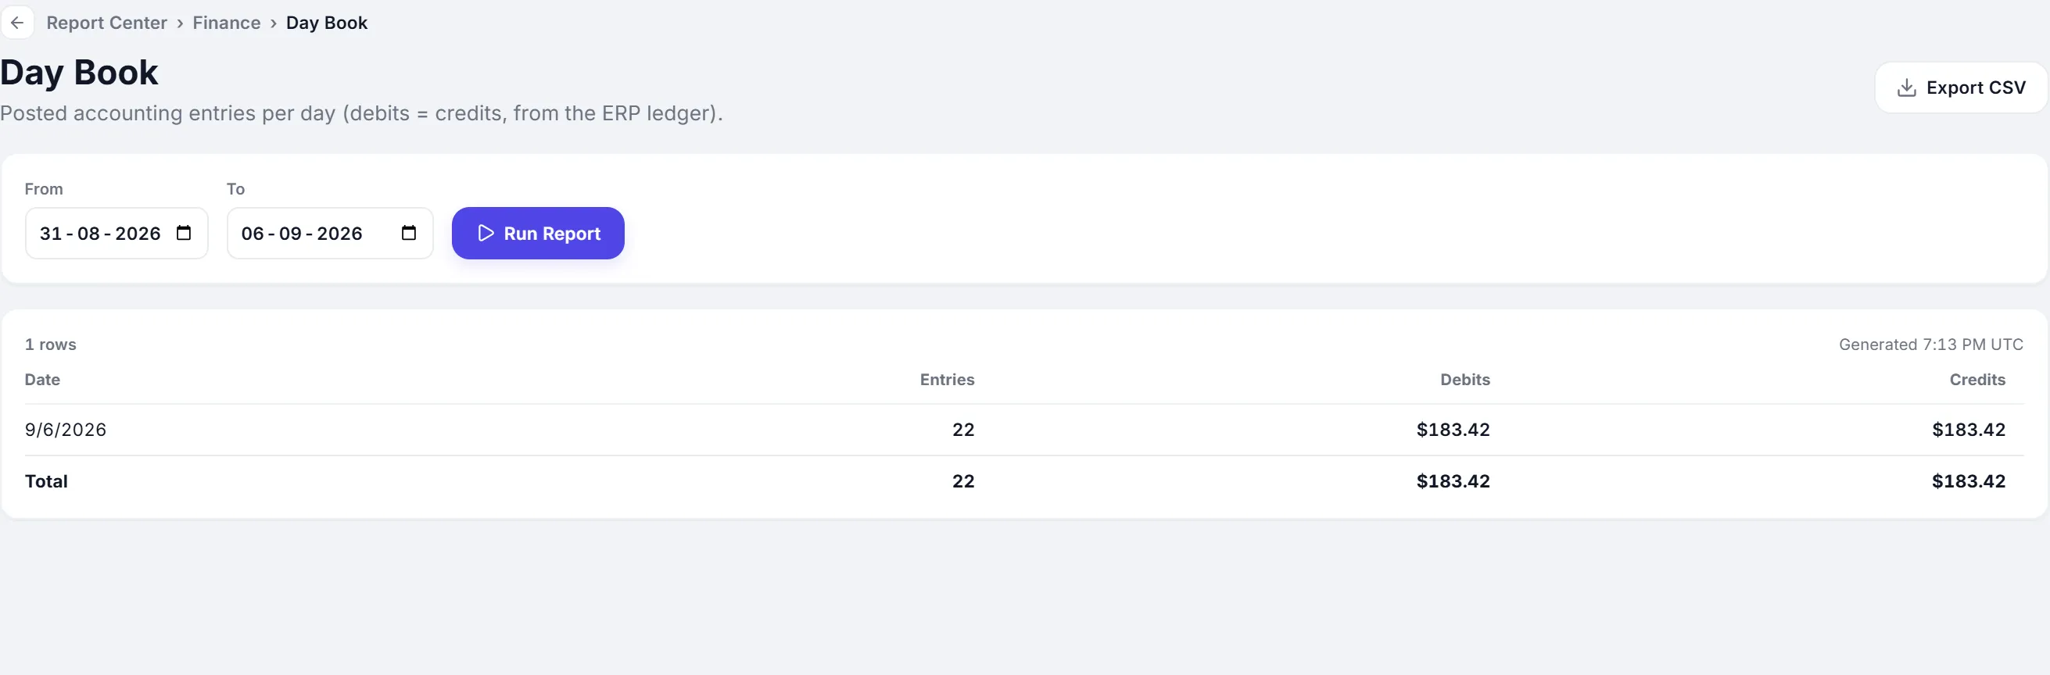Select the 9/6/2026 table row
Screen dimensions: 2050x675
point(1024,430)
